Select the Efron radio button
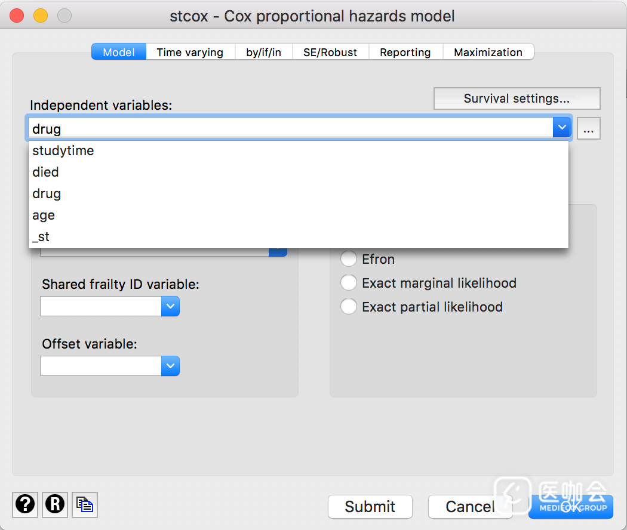The height and width of the screenshot is (530, 627). [x=348, y=259]
